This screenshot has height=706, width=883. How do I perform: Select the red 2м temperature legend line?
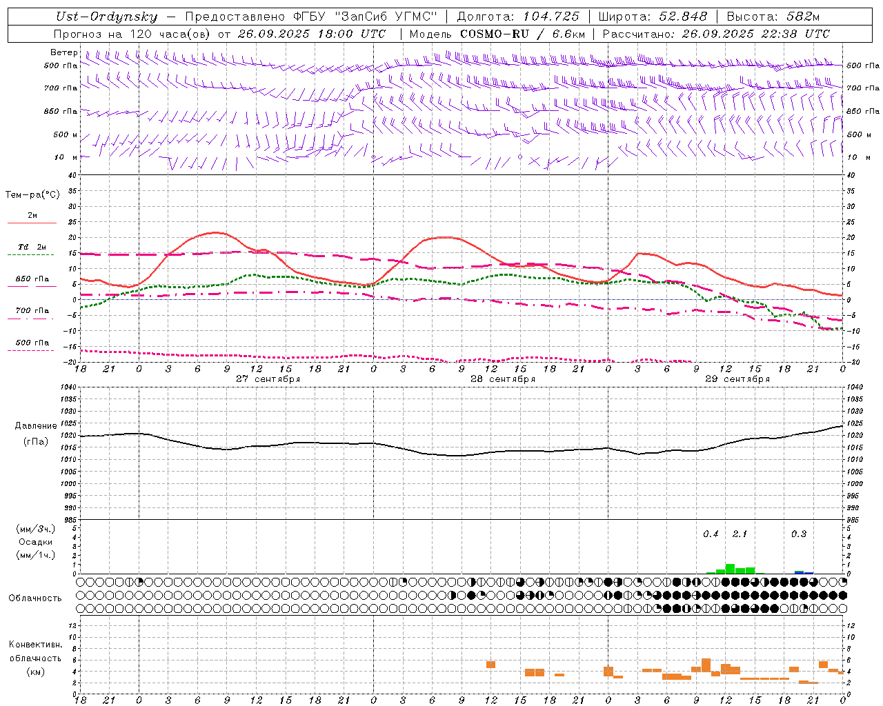coord(32,223)
